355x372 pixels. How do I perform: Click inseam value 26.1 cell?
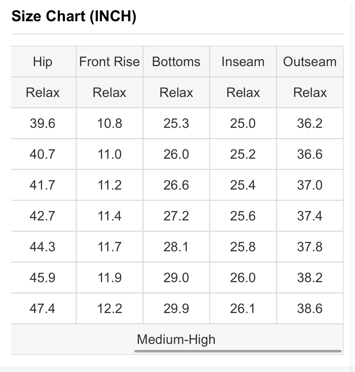pos(243,308)
